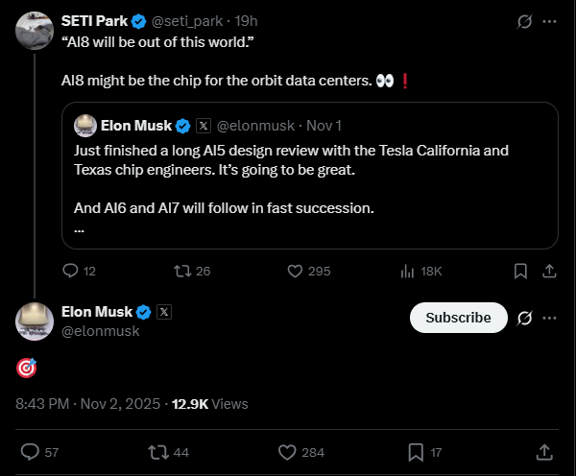Share SETI Park's post
Image resolution: width=576 pixels, height=476 pixels.
tap(549, 272)
